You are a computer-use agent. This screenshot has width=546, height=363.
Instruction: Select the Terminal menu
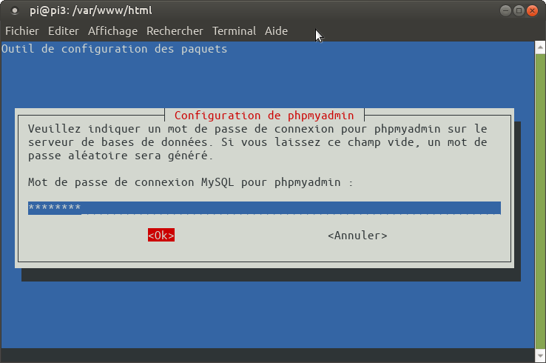(234, 31)
